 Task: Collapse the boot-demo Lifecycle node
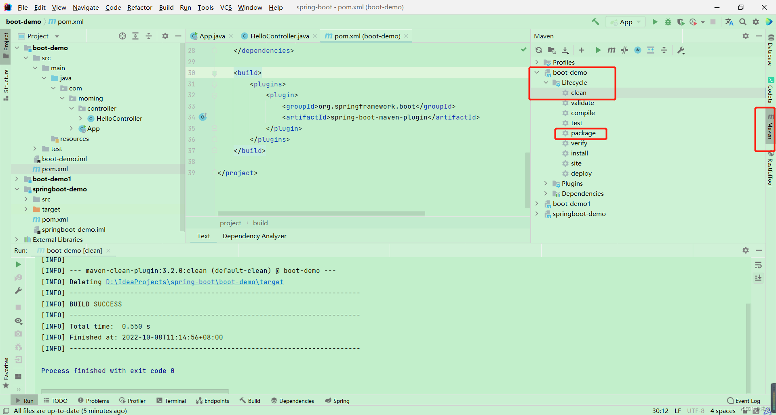pos(546,82)
